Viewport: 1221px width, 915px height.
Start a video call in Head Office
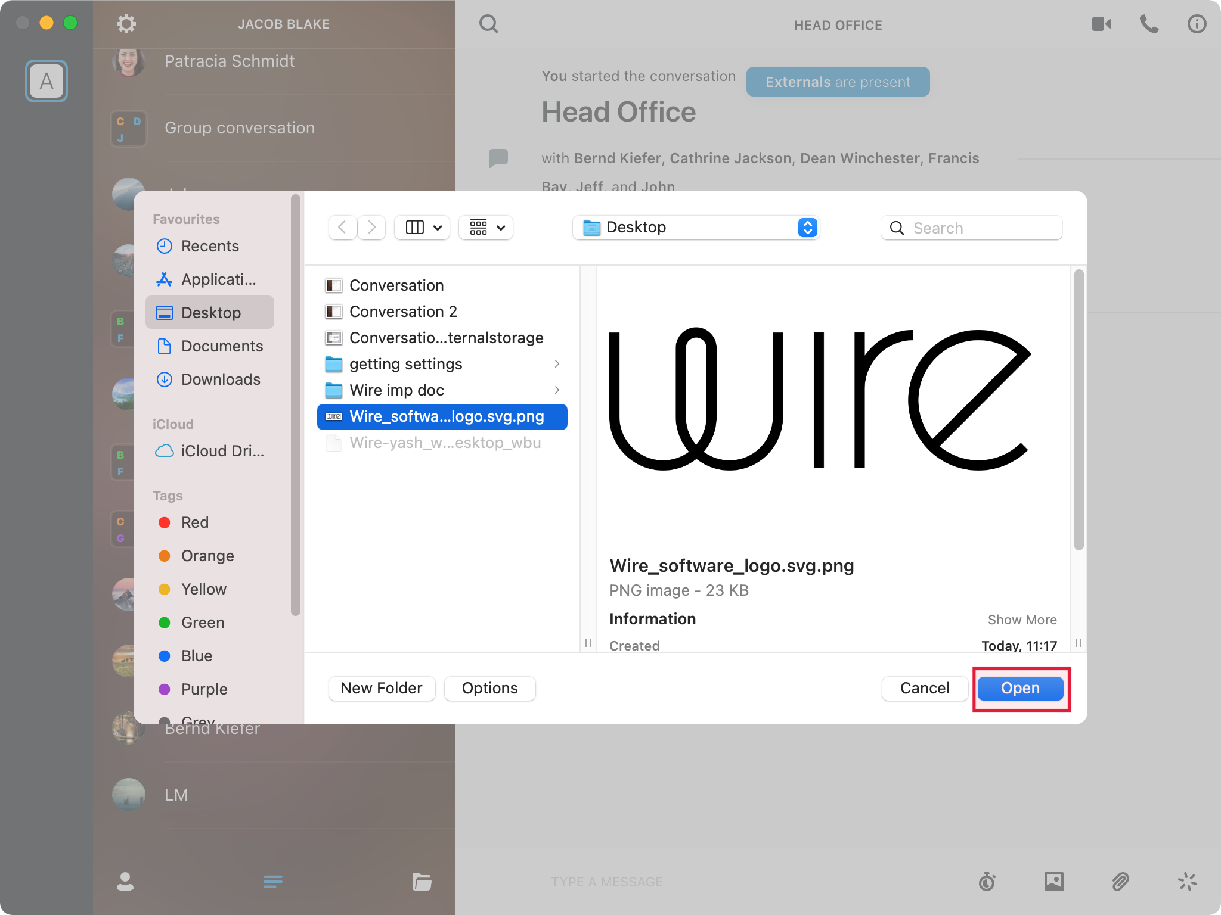tap(1101, 24)
